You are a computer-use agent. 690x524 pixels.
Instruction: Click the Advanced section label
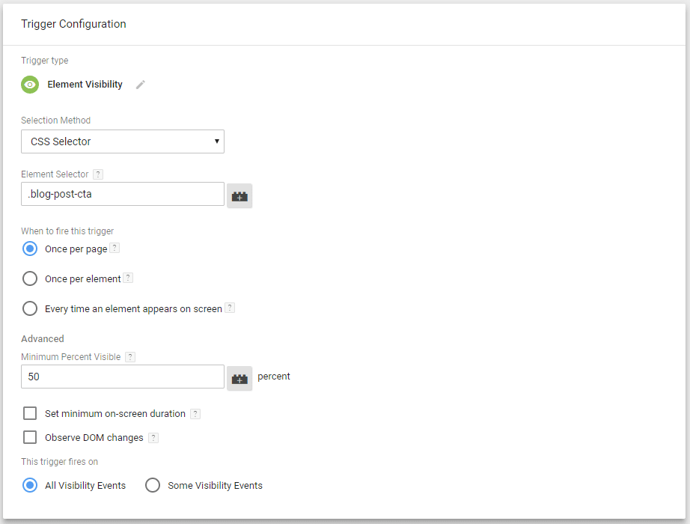[x=42, y=338]
